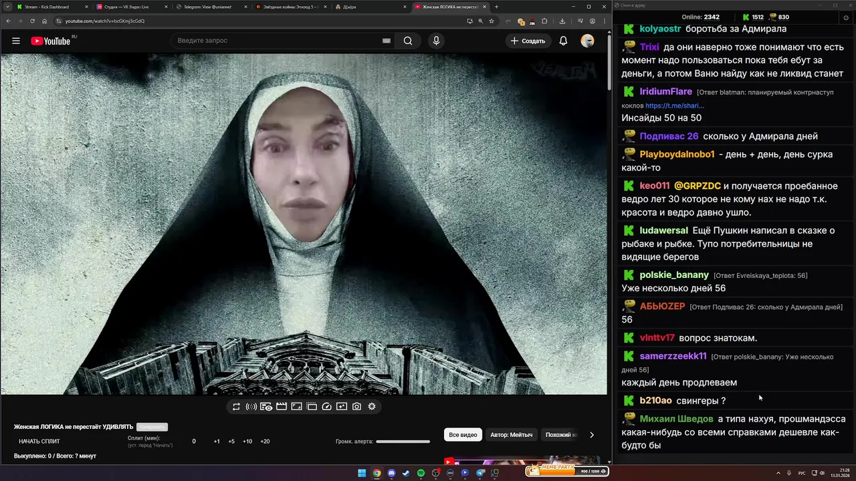Image resolution: width=856 pixels, height=481 pixels.
Task: Click the mention @GRPZDC in the chat
Action: coord(698,186)
